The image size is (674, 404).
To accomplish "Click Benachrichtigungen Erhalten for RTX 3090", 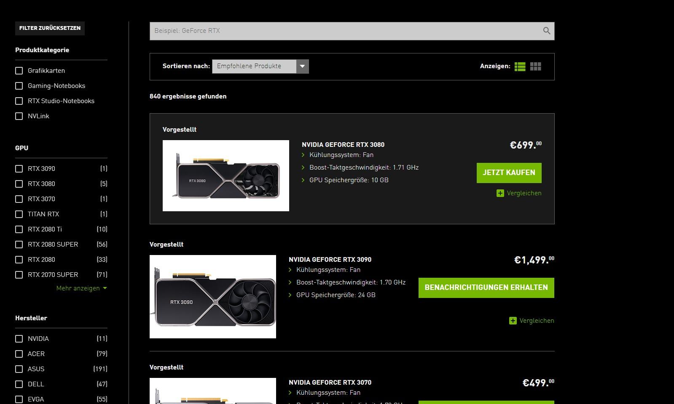I will [x=486, y=288].
